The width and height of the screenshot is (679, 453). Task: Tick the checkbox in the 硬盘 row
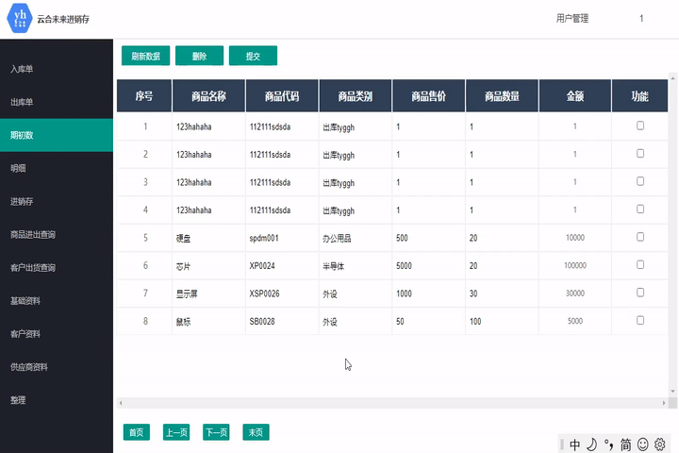[640, 237]
